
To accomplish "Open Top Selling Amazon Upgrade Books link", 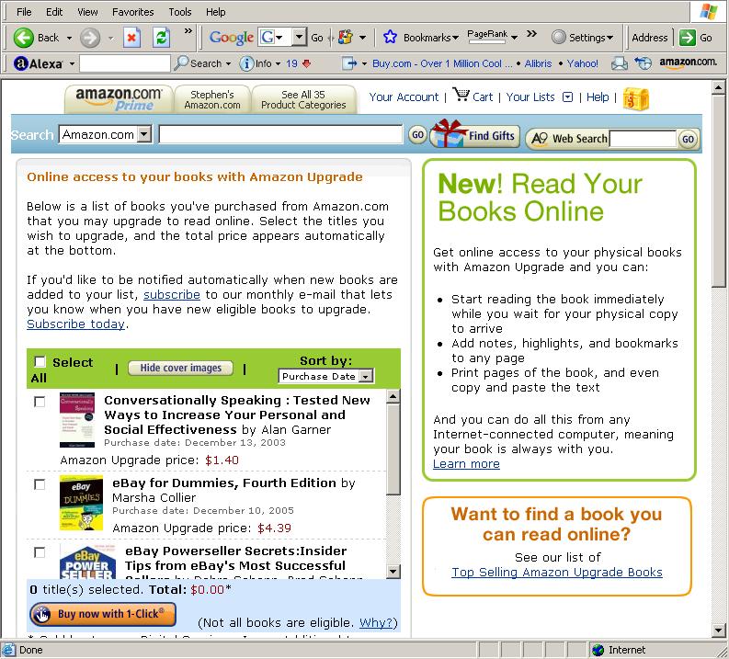I will click(x=557, y=572).
